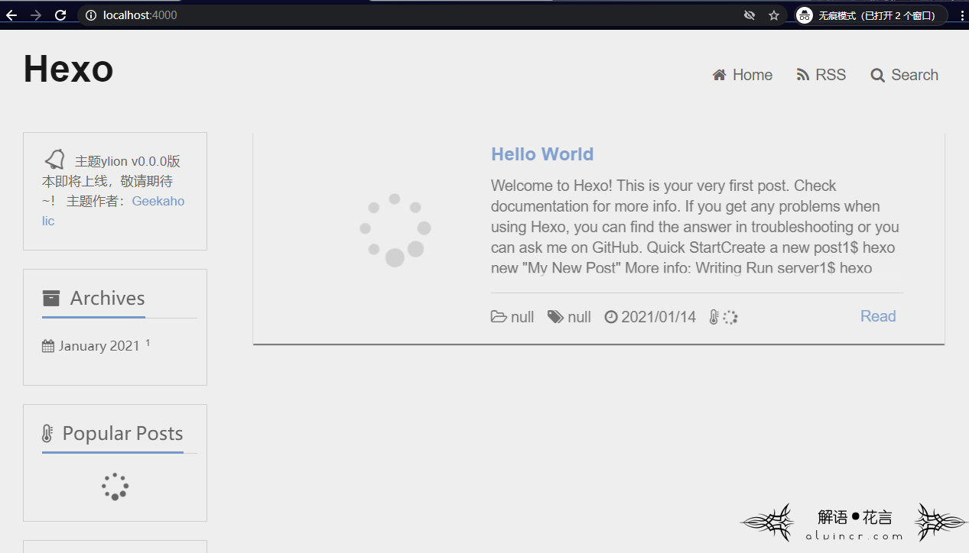Select the Home house icon in the navbar

click(x=719, y=75)
